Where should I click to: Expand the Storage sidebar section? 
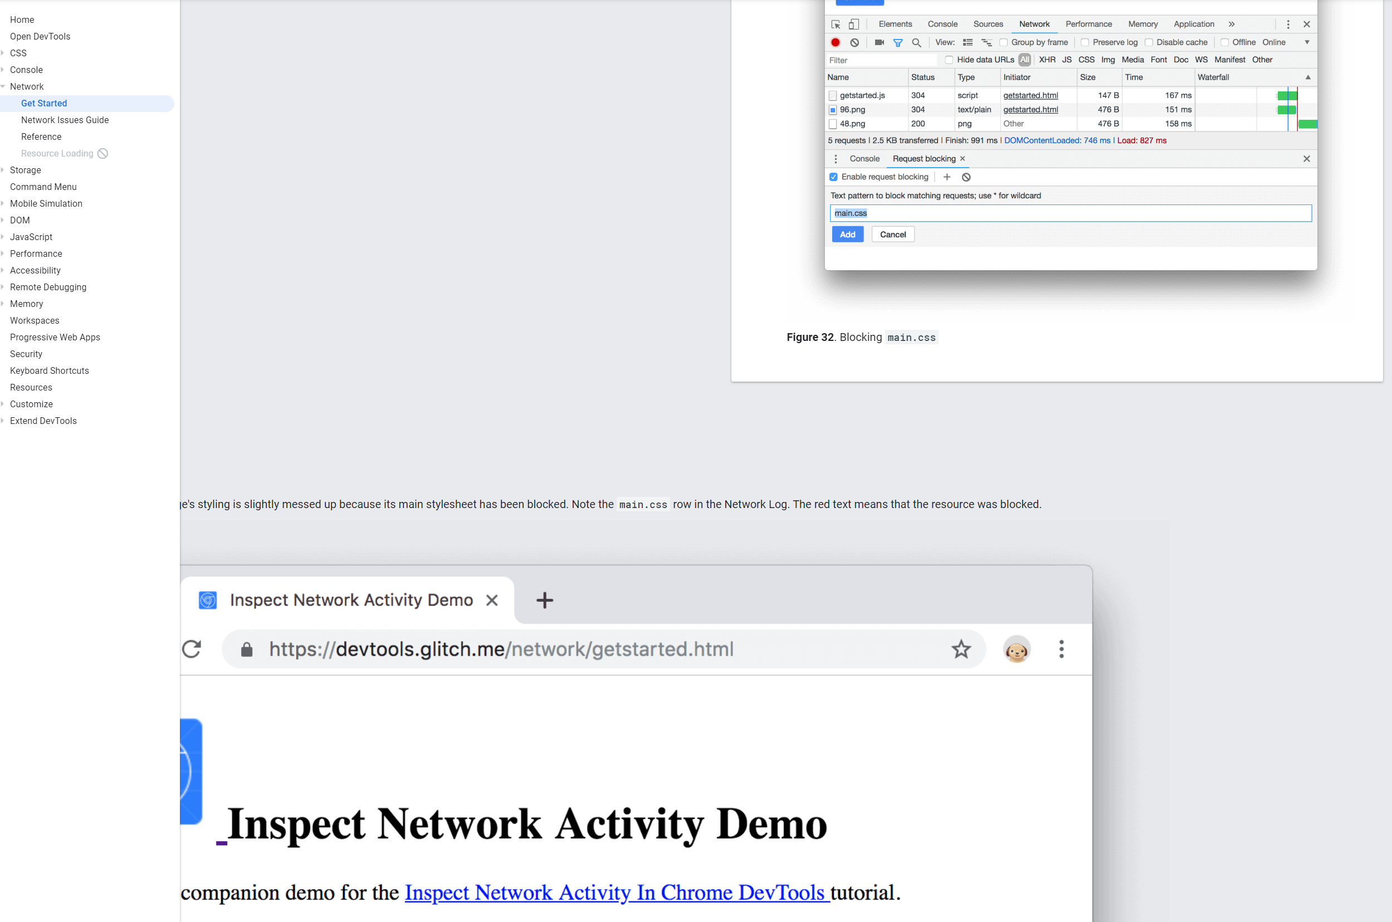point(25,170)
